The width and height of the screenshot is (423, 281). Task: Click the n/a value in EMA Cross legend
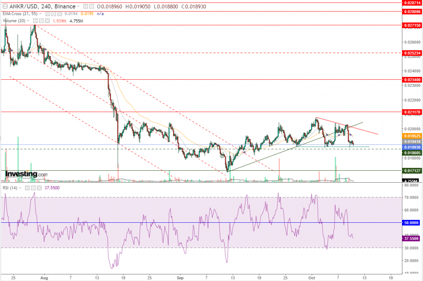coord(100,14)
